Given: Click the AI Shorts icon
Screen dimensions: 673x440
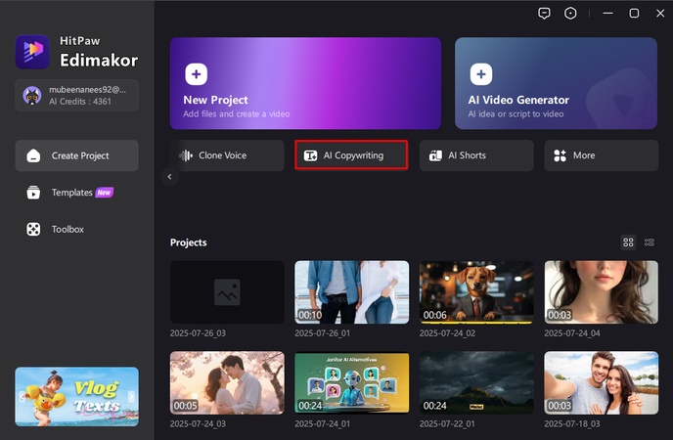Looking at the screenshot, I should coord(435,155).
